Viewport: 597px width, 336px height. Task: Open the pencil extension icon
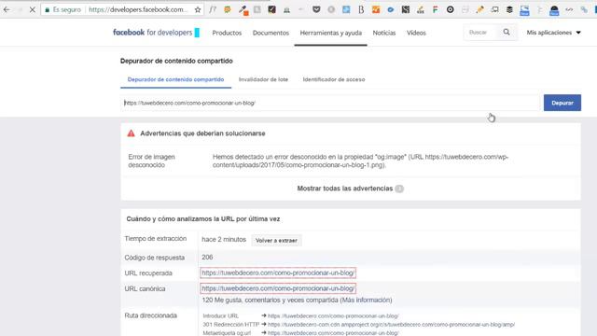click(479, 9)
